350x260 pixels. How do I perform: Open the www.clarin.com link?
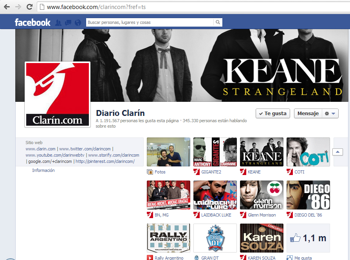[x=40, y=149]
